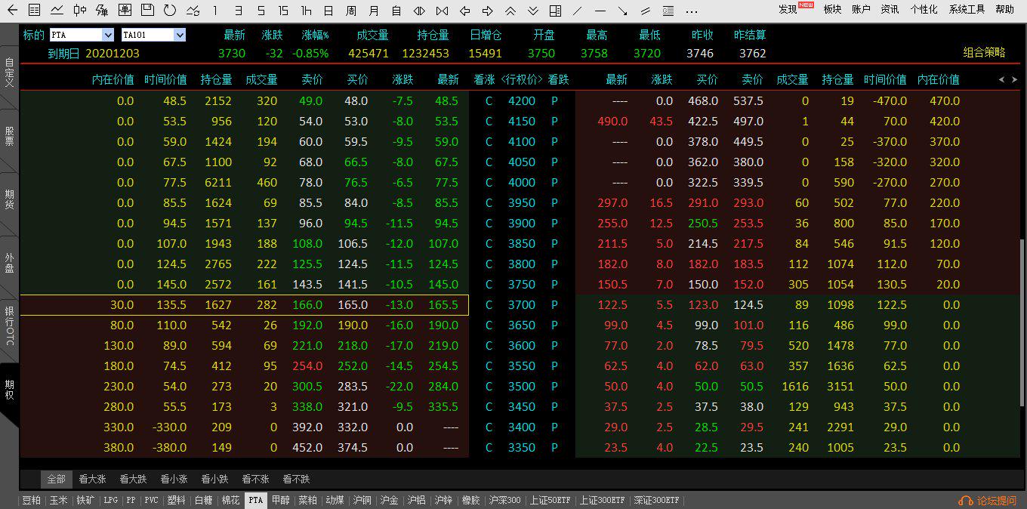The width and height of the screenshot is (1027, 509).
Task: Click the 4000 strike price cell
Action: (521, 182)
